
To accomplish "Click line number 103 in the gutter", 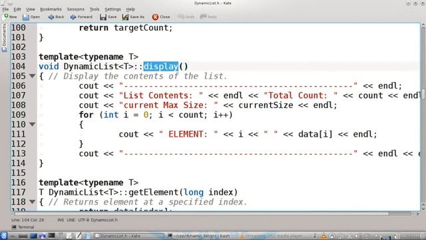I will 18,57.
